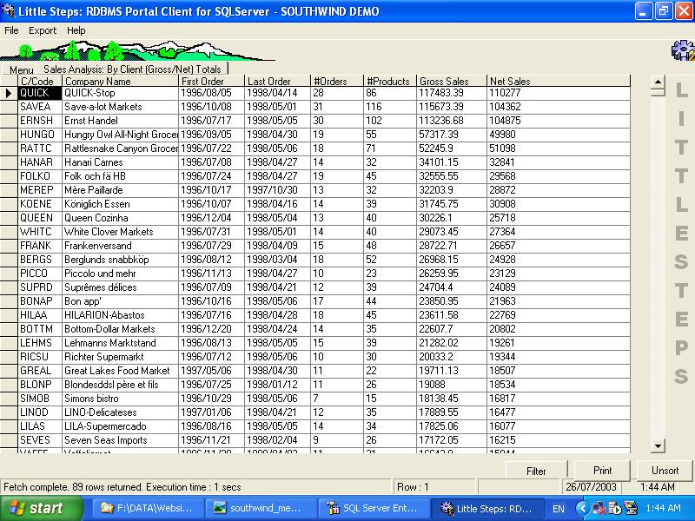Switch to the F:\DATA\Websi... taskbar window
695x521 pixels.
click(x=148, y=508)
